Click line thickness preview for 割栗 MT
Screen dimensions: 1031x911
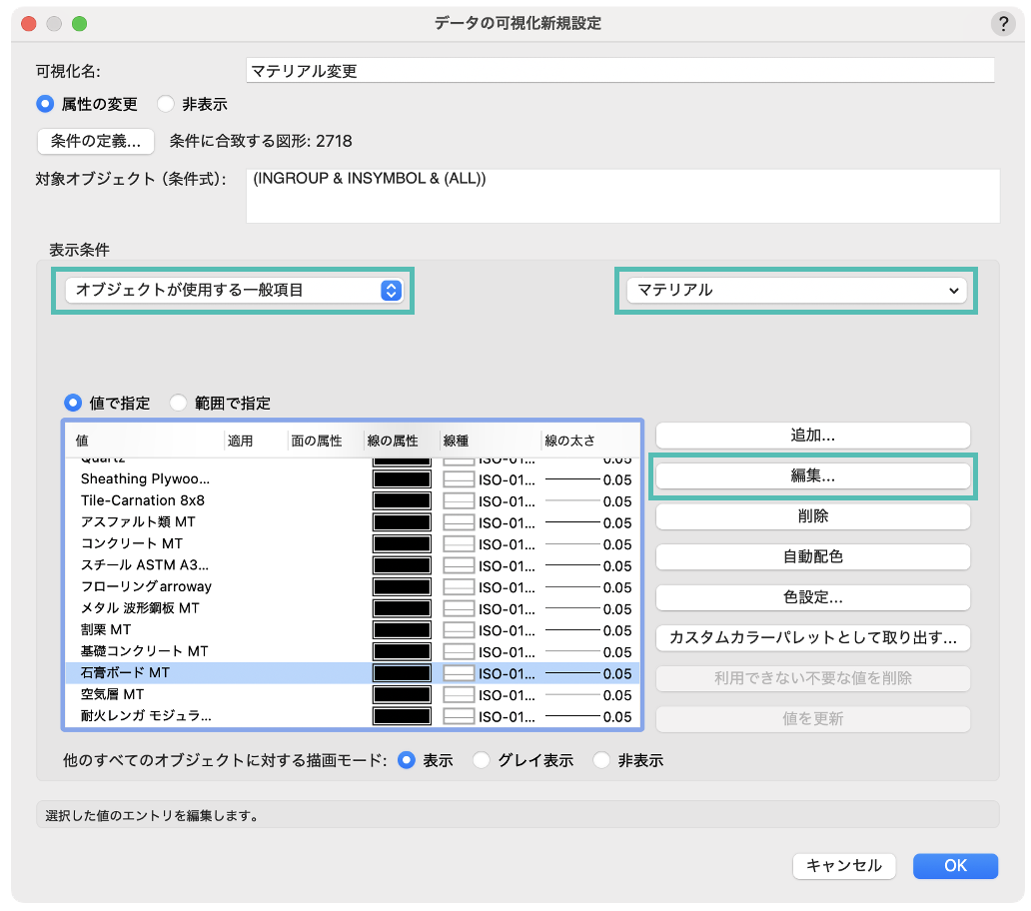(571, 630)
